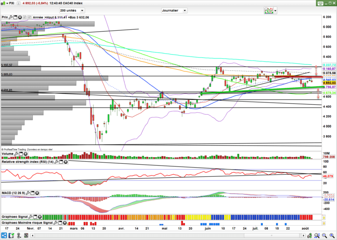The image size is (337, 240).
Task: Maximize the RSI indicator panel
Action: 61,162
